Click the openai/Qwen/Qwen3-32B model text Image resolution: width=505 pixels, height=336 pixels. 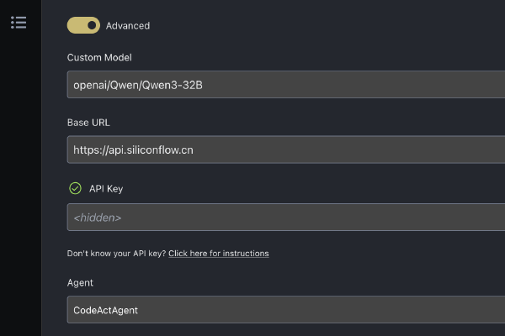click(138, 85)
